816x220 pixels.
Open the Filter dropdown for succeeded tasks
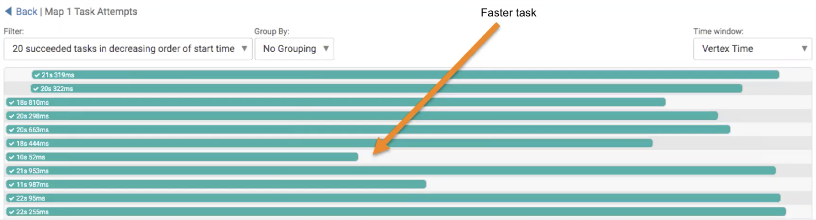point(128,49)
